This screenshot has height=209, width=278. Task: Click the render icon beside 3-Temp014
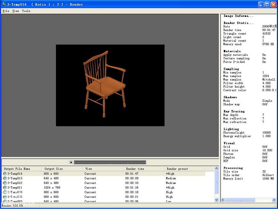tap(5, 173)
